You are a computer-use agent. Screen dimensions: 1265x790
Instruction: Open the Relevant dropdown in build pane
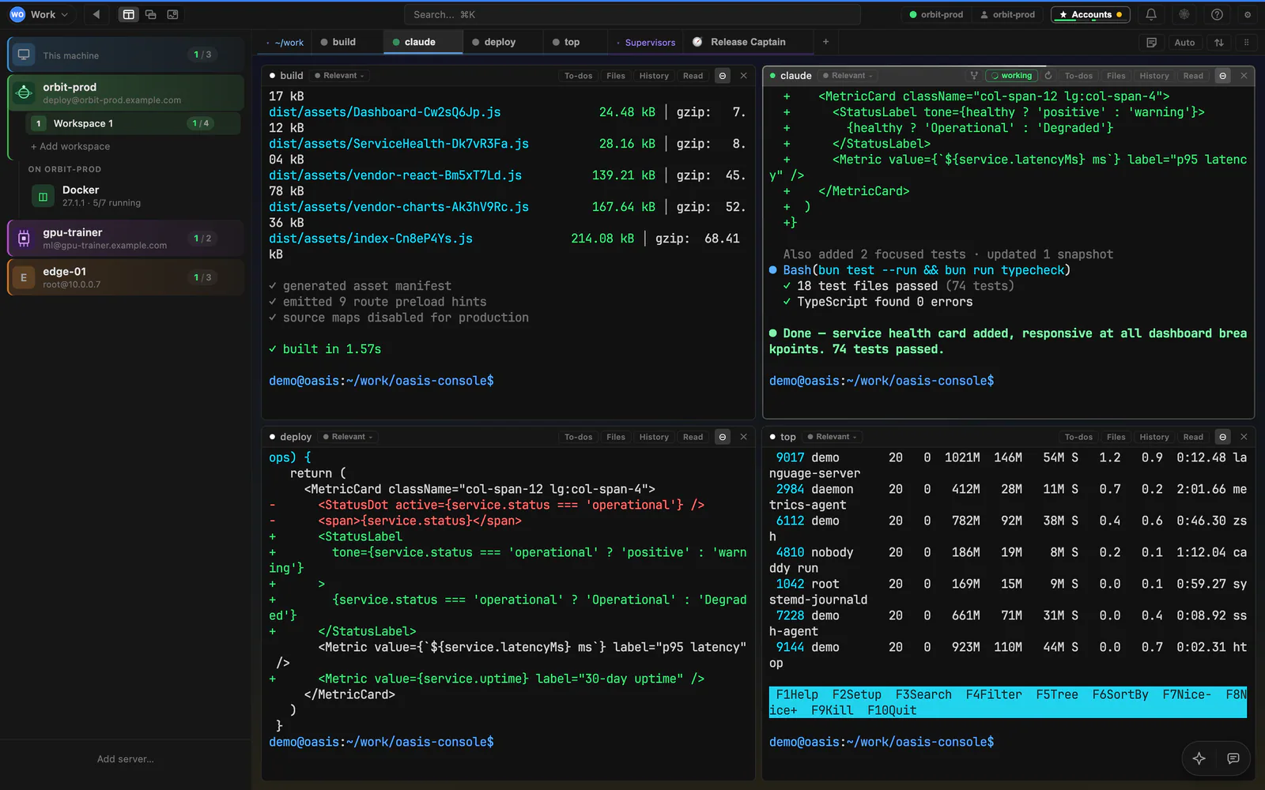[339, 76]
